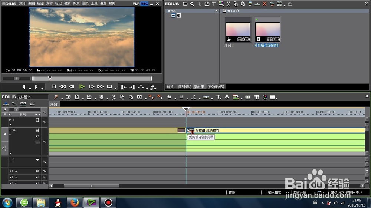Image resolution: width=371 pixels, height=208 pixels.
Task: Open voice-over recording with the microphone icon
Action: pos(227,97)
